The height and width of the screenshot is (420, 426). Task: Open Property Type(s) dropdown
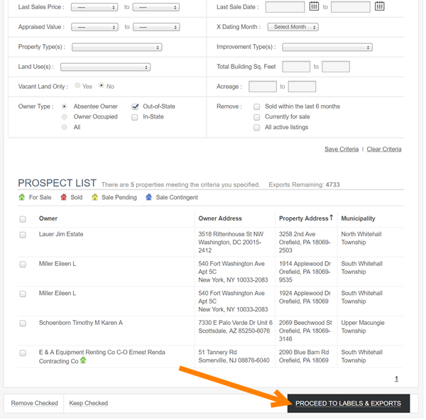[x=117, y=48]
